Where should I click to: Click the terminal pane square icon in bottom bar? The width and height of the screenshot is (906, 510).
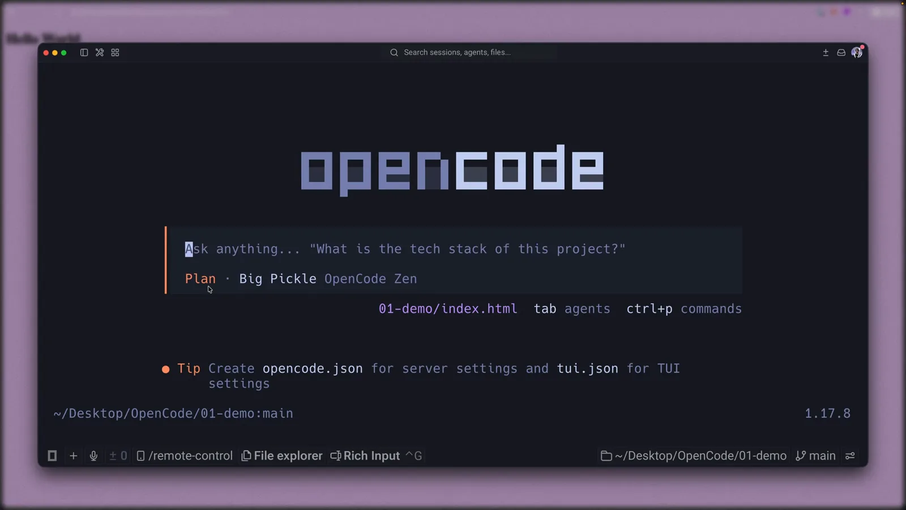click(52, 456)
